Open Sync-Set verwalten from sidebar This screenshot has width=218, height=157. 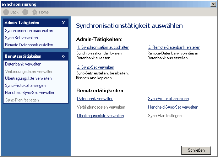pos(21,38)
